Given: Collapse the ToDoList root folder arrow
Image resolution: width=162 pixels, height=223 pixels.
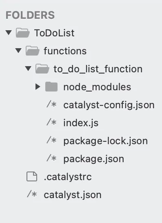Looking at the screenshot, I should 9,33.
